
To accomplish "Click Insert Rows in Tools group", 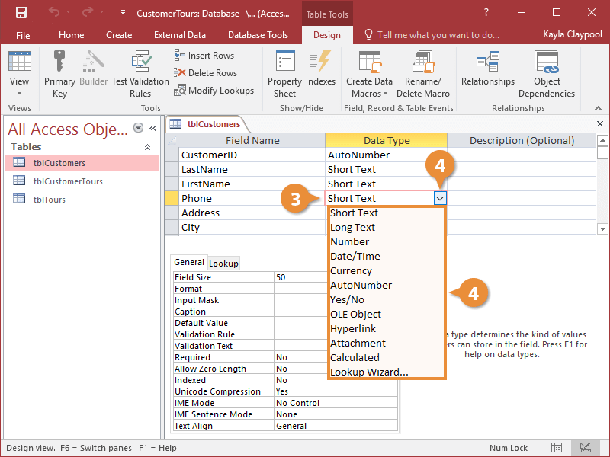I will pyautogui.click(x=204, y=56).
